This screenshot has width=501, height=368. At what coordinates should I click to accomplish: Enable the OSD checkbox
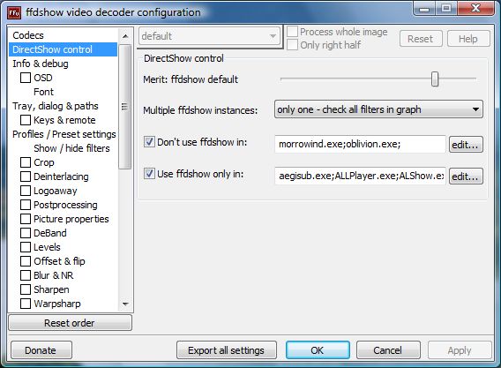(x=26, y=78)
